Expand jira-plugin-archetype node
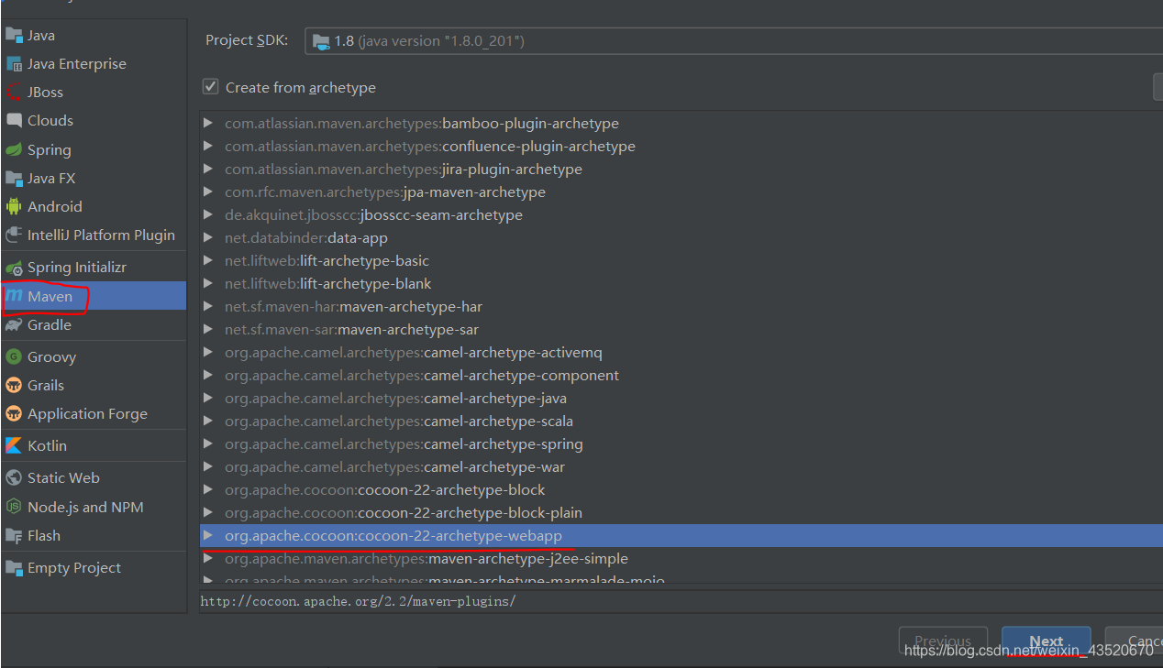1163x668 pixels. (208, 169)
